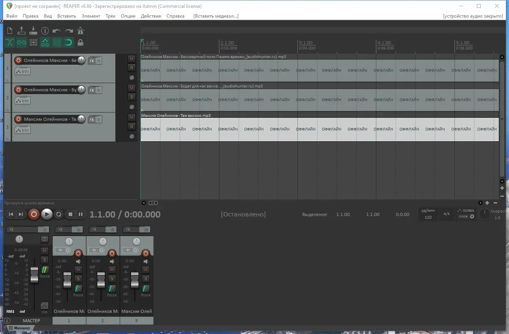Viewport: 509px width, 334px height.
Task: Open global automation override 'none' dropdown
Action: 466,216
